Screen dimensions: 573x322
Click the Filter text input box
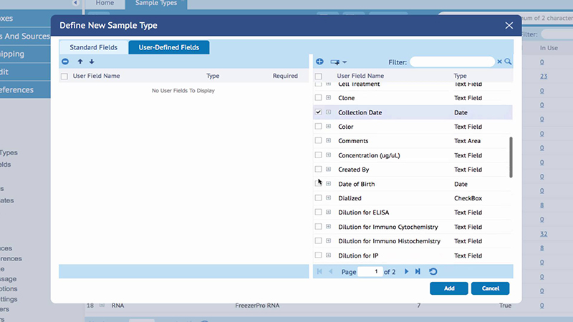pos(452,62)
